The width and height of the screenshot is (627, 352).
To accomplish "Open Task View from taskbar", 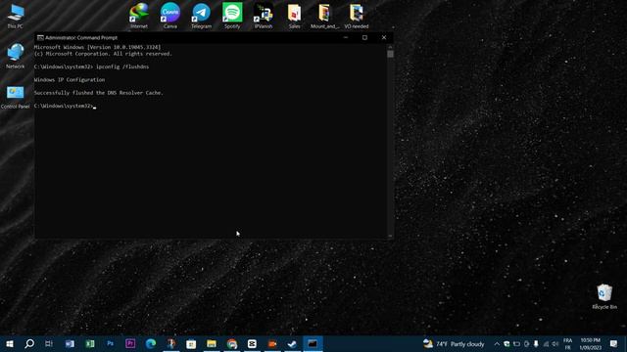I will point(49,343).
